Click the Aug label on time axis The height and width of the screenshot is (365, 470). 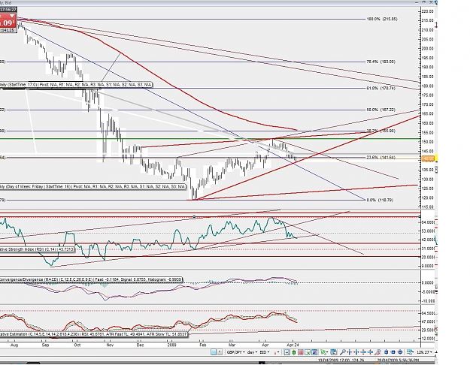pos(14,345)
